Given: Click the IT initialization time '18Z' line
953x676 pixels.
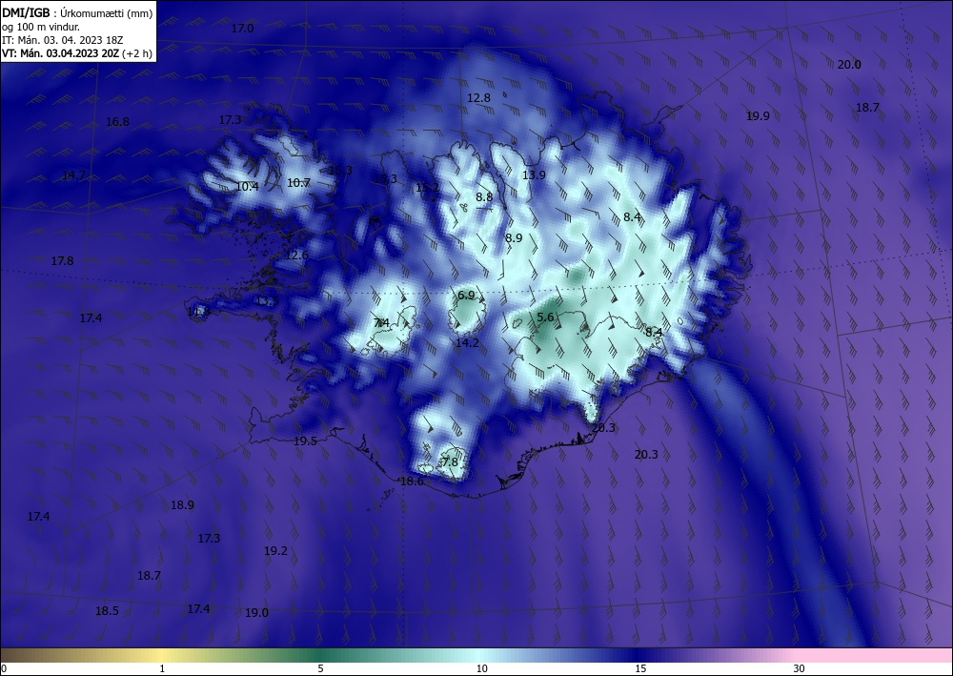Looking at the screenshot, I should click(63, 40).
